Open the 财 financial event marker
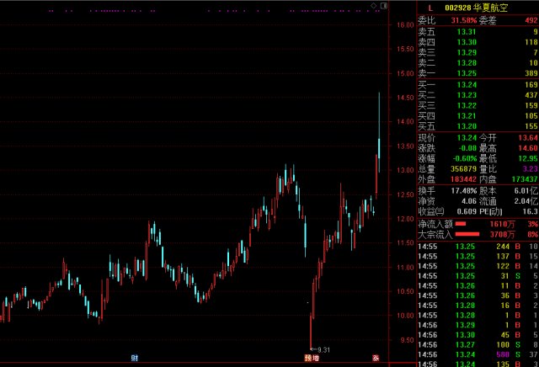This screenshot has height=367, width=539. tap(135, 358)
